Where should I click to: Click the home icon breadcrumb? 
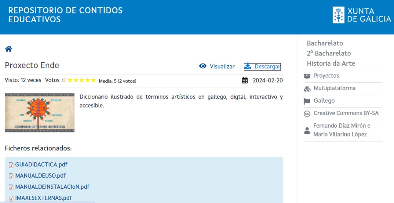pos(8,49)
